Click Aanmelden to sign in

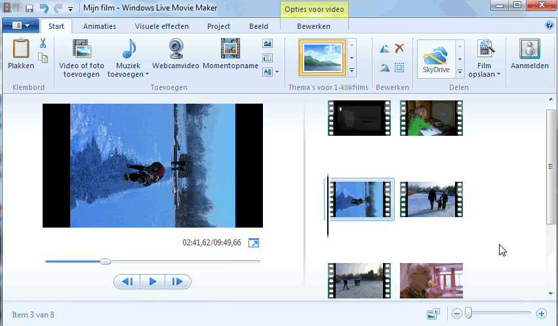(x=530, y=53)
